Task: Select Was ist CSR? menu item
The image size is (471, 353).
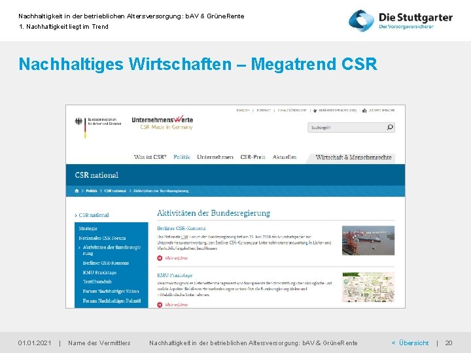Action: [x=150, y=157]
